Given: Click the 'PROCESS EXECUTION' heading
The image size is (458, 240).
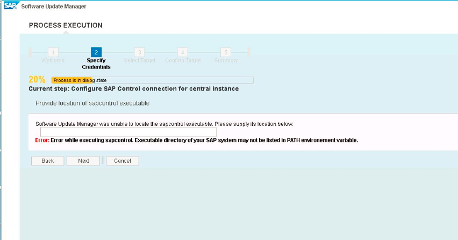Looking at the screenshot, I should click(x=66, y=25).
